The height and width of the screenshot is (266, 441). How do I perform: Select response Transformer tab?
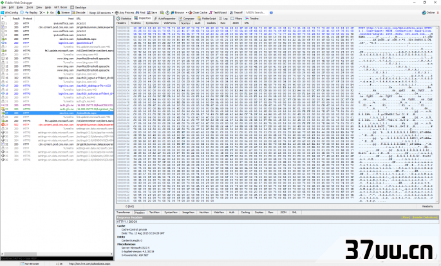(124, 213)
